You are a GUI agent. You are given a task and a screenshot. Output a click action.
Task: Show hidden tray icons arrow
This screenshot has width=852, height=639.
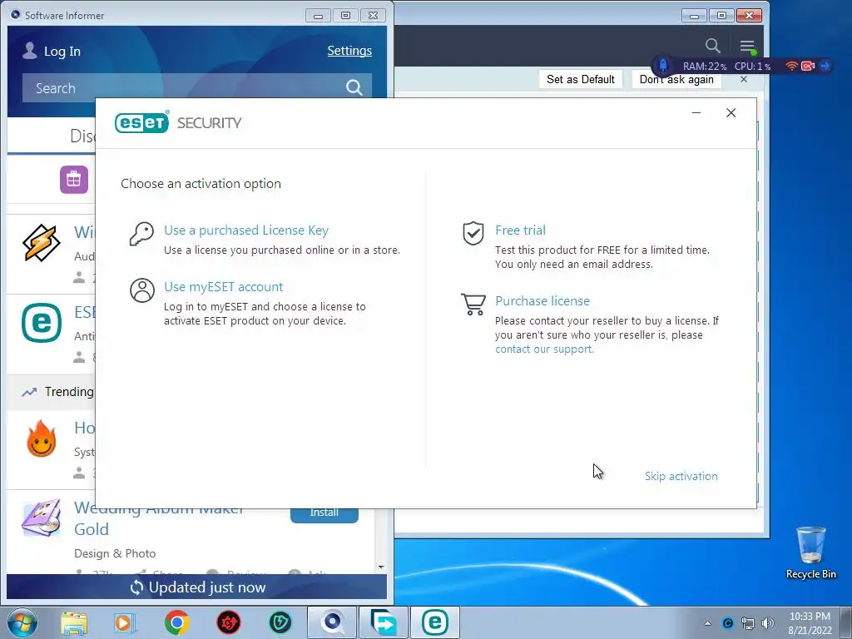707,623
